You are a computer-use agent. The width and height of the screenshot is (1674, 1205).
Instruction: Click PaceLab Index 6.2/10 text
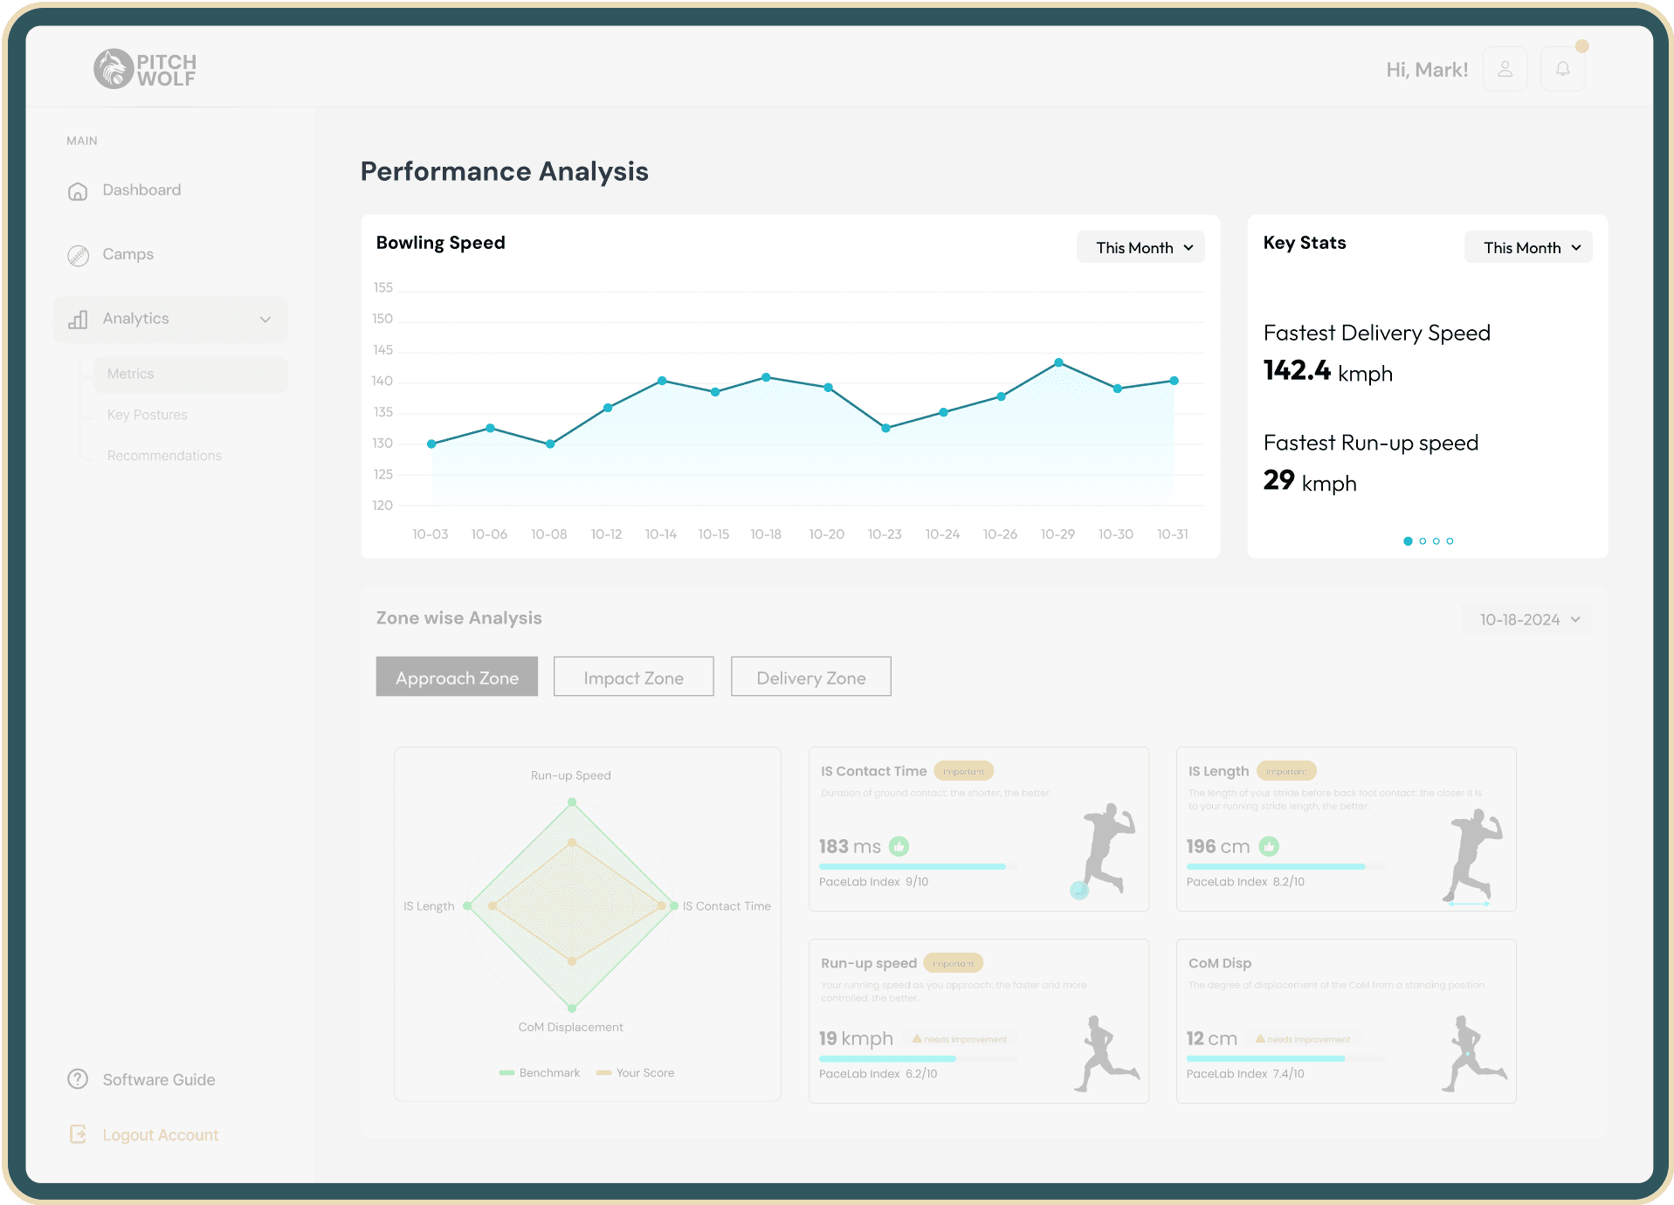pyautogui.click(x=878, y=1074)
